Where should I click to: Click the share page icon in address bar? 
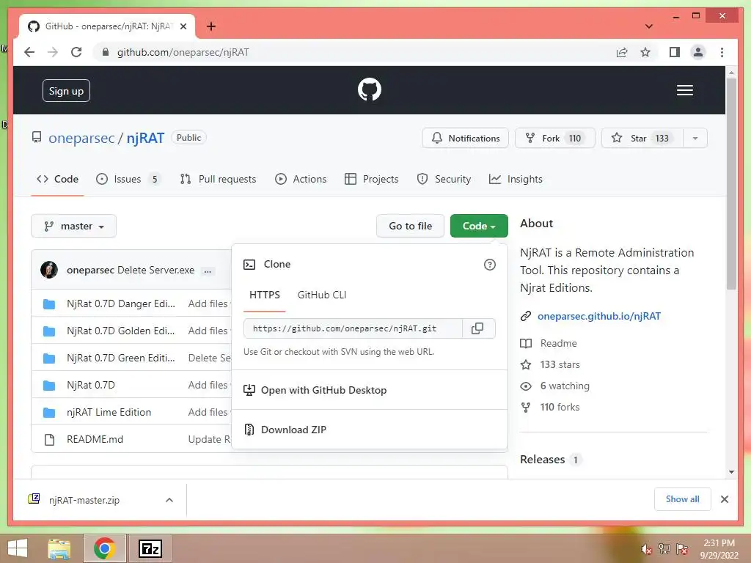(x=622, y=52)
